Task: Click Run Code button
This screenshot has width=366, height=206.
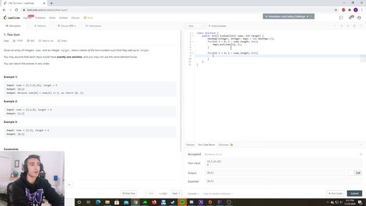Action: (335, 193)
